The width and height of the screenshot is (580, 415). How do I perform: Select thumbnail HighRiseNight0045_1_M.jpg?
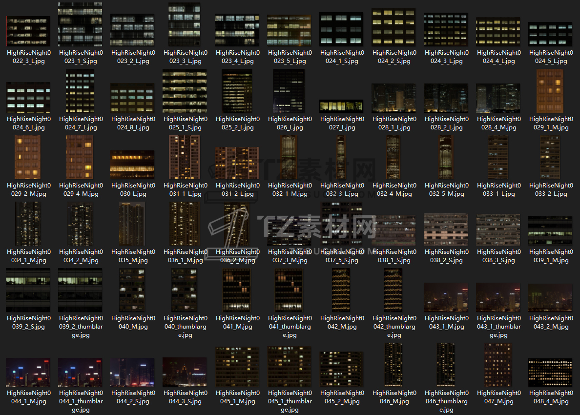tap(237, 367)
